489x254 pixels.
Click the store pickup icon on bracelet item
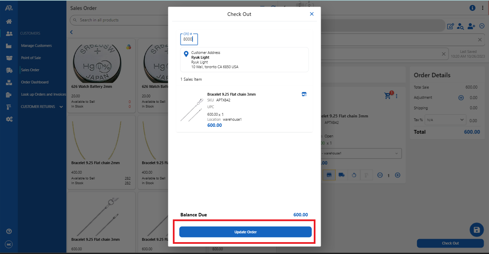point(304,94)
